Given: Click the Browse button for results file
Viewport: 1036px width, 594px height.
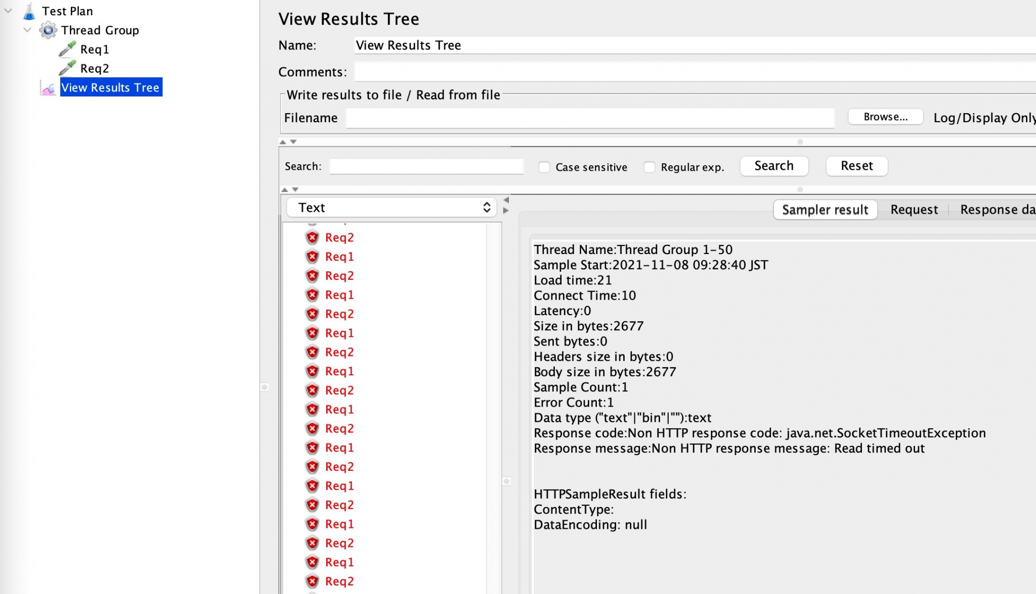Looking at the screenshot, I should [x=885, y=117].
